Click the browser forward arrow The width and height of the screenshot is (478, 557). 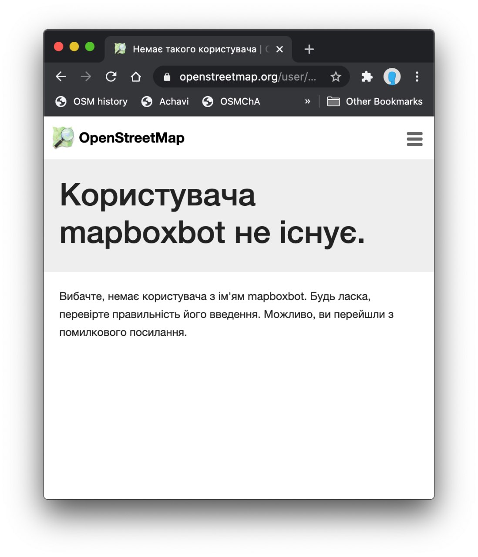[x=86, y=77]
